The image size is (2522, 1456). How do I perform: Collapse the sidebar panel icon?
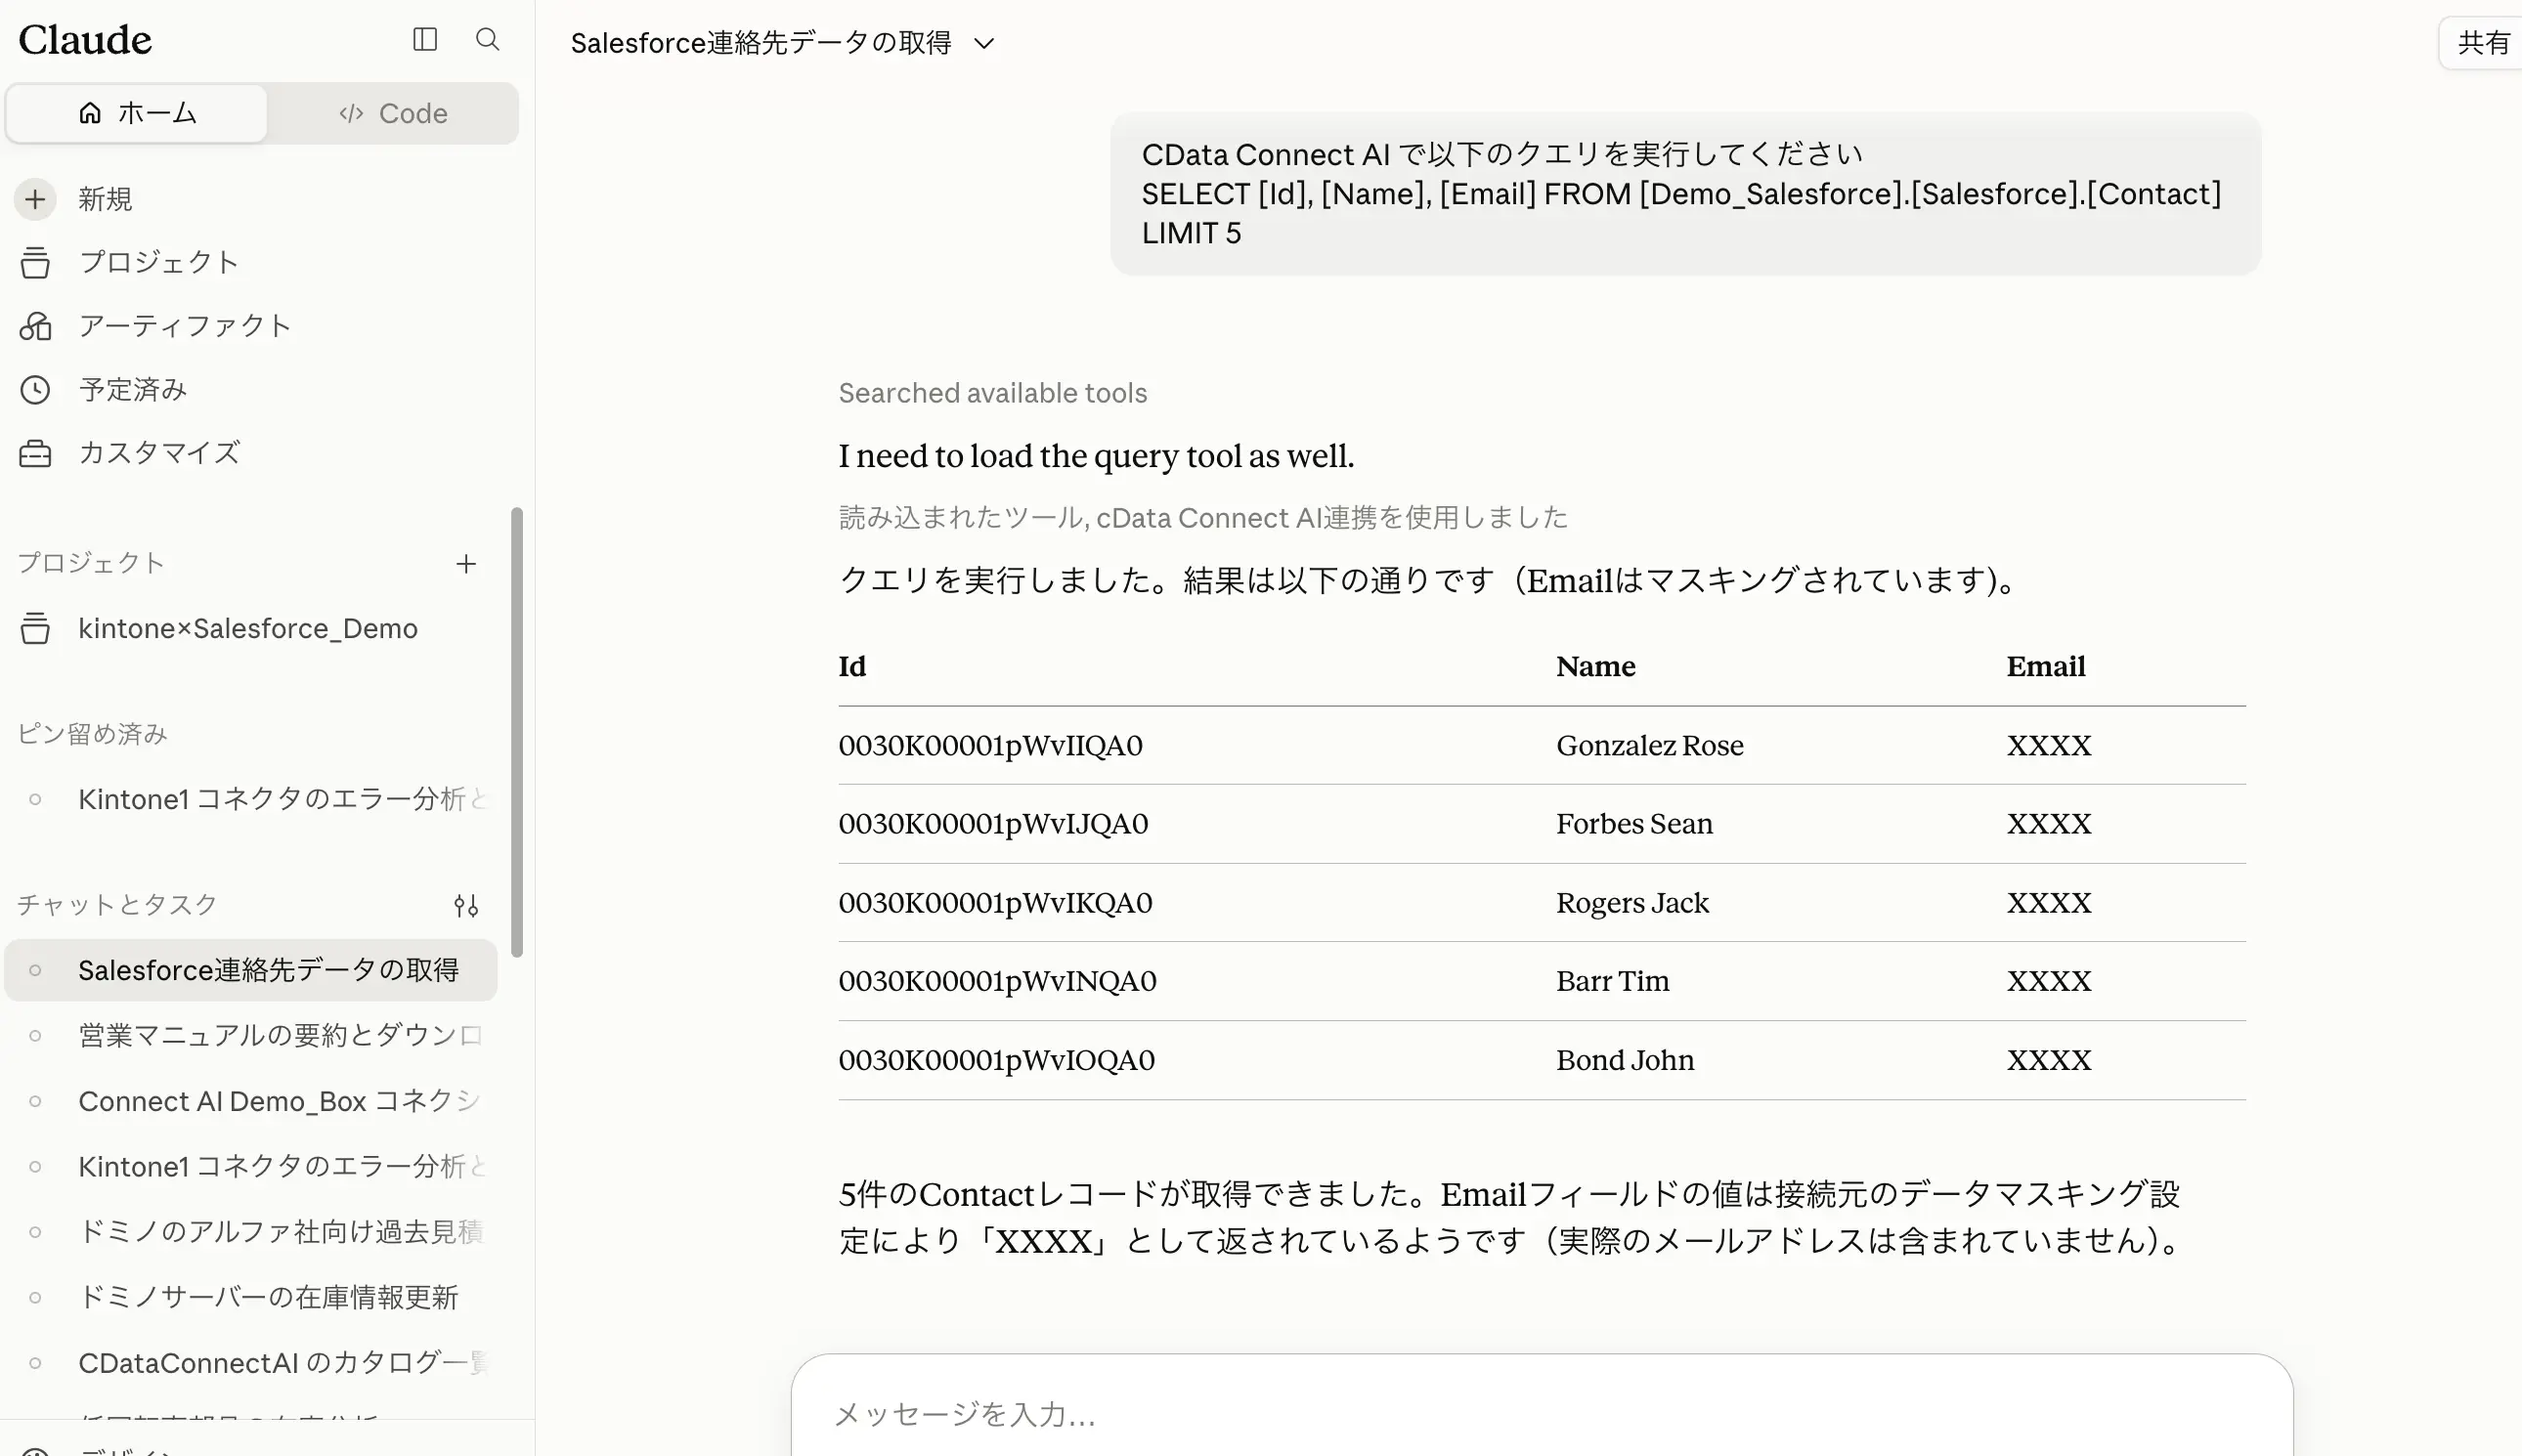click(425, 39)
